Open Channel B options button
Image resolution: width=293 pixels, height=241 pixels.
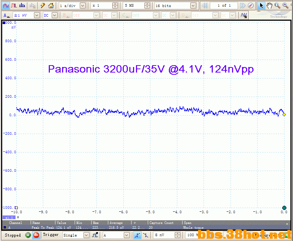(x=66, y=15)
